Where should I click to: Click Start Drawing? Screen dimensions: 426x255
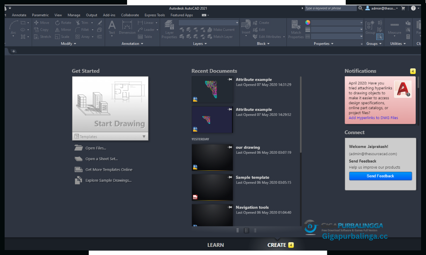110,104
